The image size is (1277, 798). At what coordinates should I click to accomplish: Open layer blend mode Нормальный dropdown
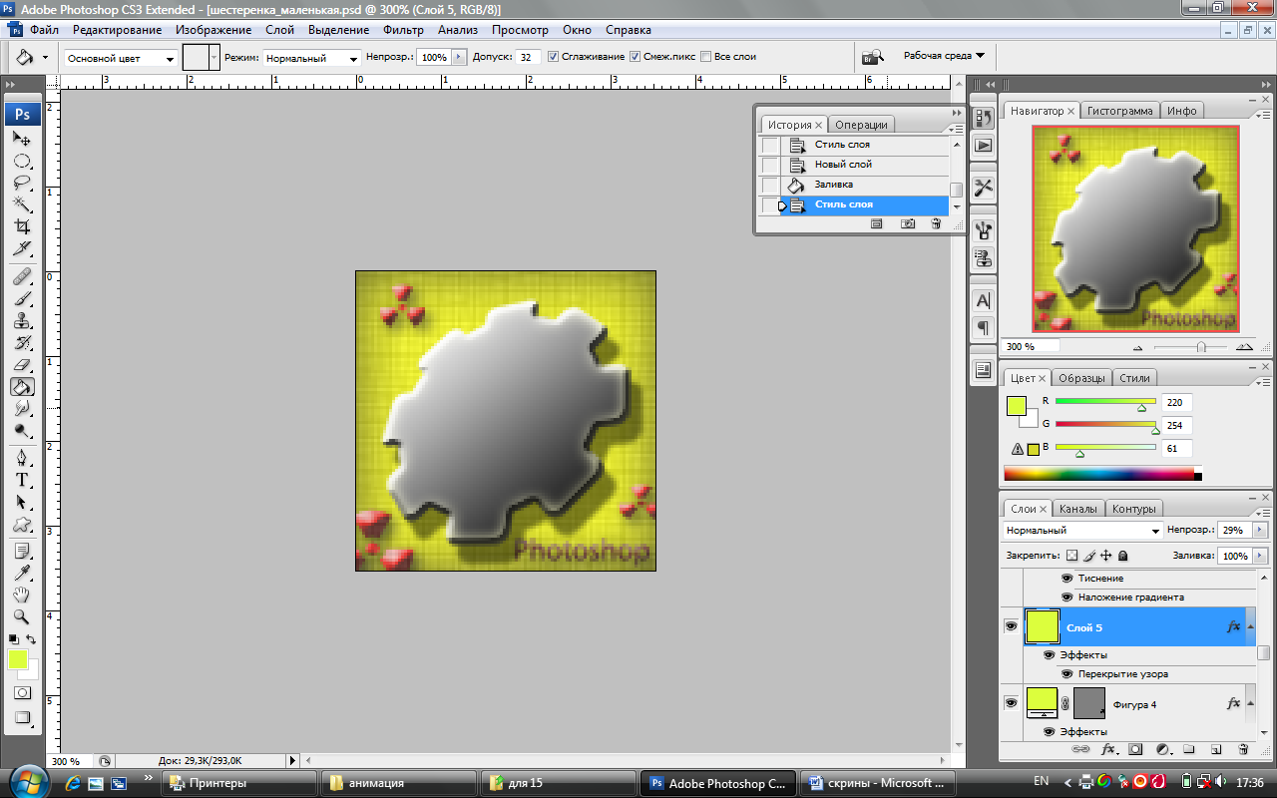tap(1082, 531)
